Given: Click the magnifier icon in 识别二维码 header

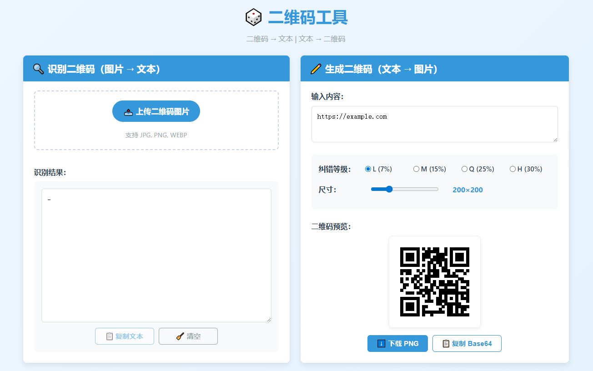Looking at the screenshot, I should [x=39, y=69].
